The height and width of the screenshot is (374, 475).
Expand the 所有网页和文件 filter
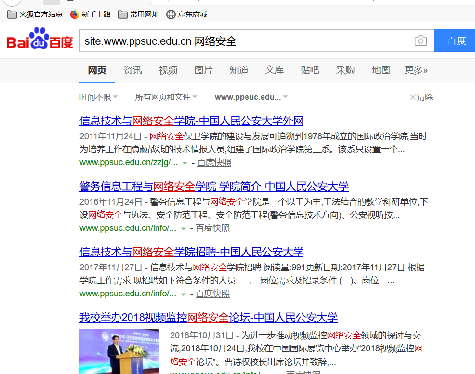pyautogui.click(x=166, y=97)
